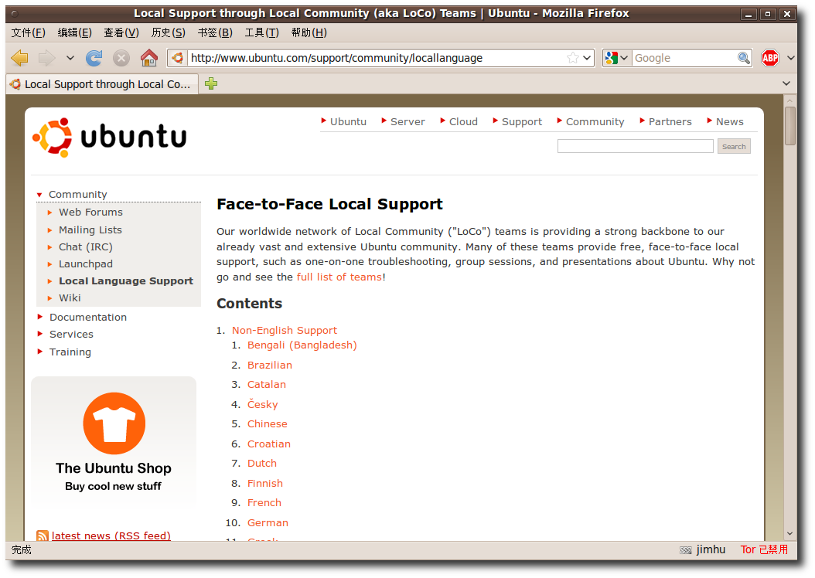Expand the Training sidebar section

[x=70, y=352]
